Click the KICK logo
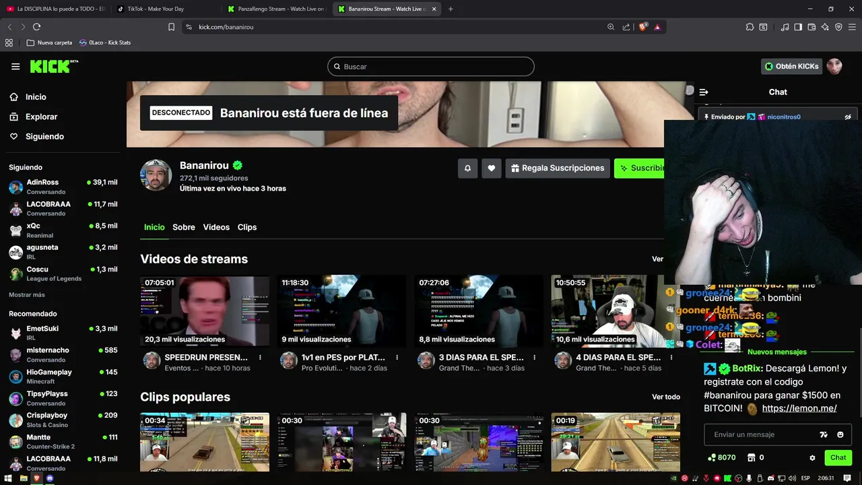The height and width of the screenshot is (485, 862). tap(54, 66)
